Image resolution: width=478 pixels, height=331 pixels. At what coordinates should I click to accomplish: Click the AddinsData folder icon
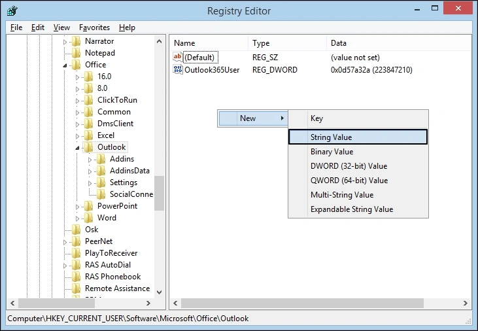(101, 171)
